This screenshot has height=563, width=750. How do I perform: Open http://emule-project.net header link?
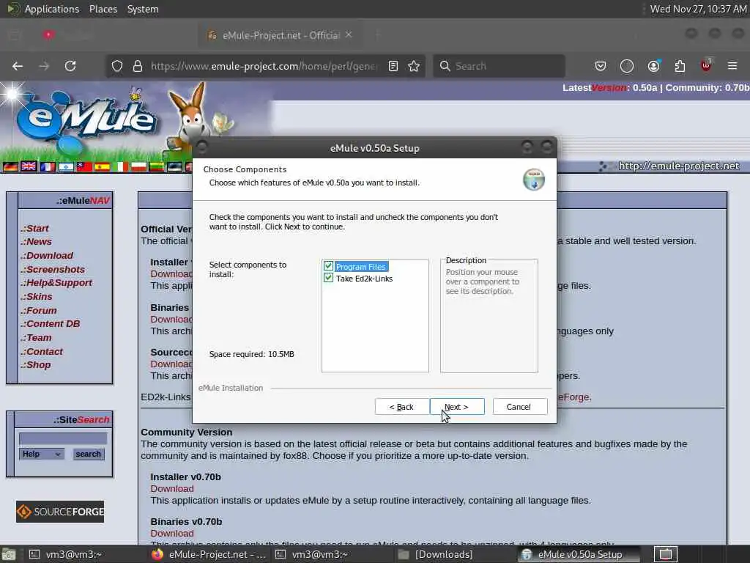(x=679, y=166)
